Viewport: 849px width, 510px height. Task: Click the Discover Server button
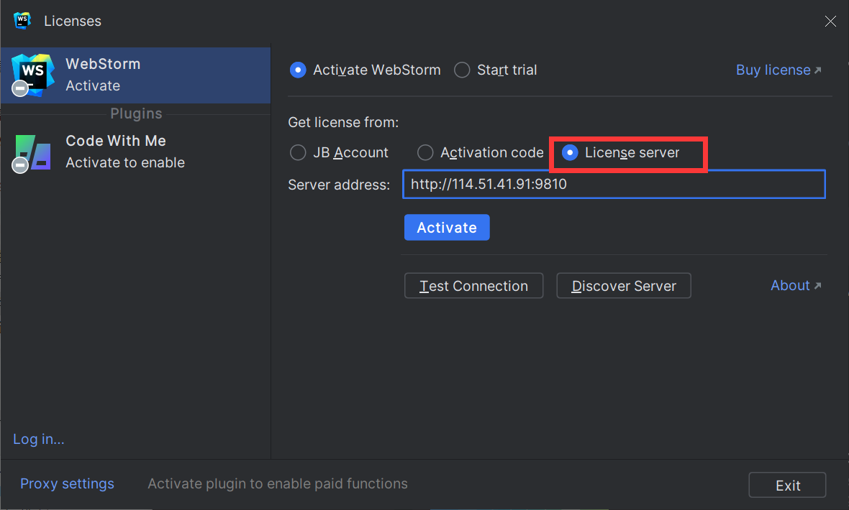624,286
